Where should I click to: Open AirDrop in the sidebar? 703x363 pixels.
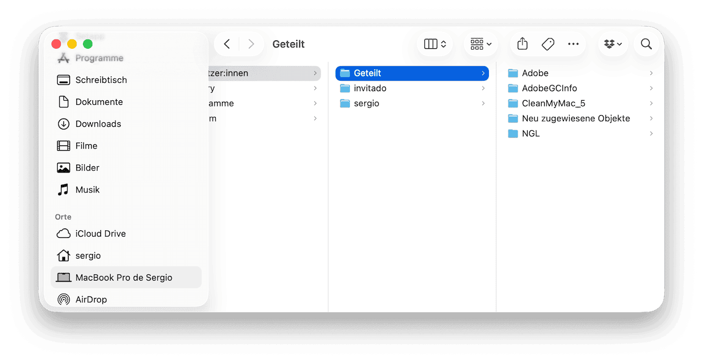pos(91,300)
